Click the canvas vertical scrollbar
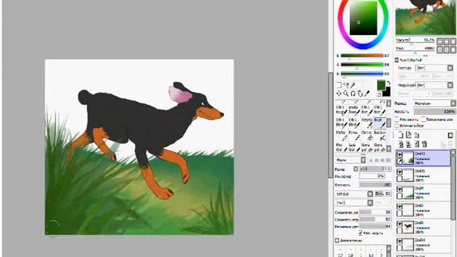Image resolution: width=457 pixels, height=257 pixels. pyautogui.click(x=330, y=125)
